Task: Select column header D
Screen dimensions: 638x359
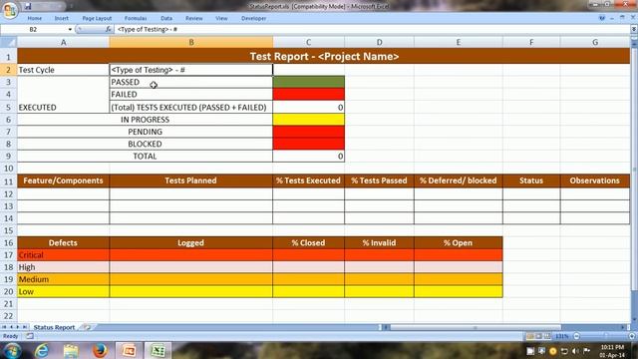Action: [x=379, y=42]
